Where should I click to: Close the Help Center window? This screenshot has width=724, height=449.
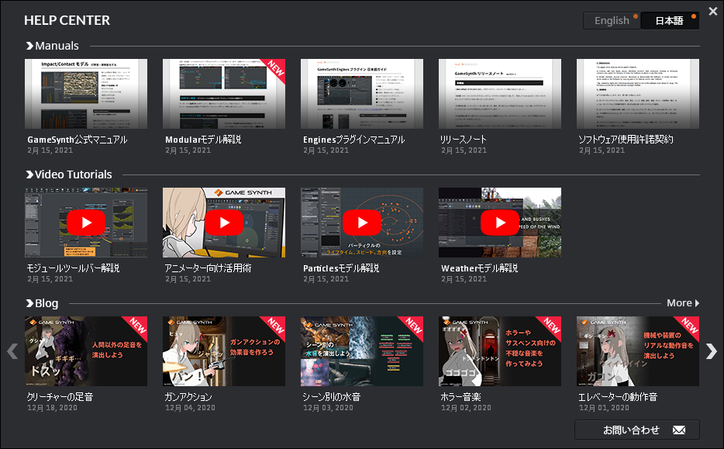(713, 12)
